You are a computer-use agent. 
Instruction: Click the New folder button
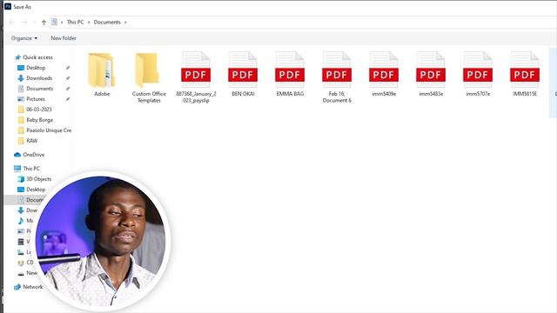coord(64,38)
